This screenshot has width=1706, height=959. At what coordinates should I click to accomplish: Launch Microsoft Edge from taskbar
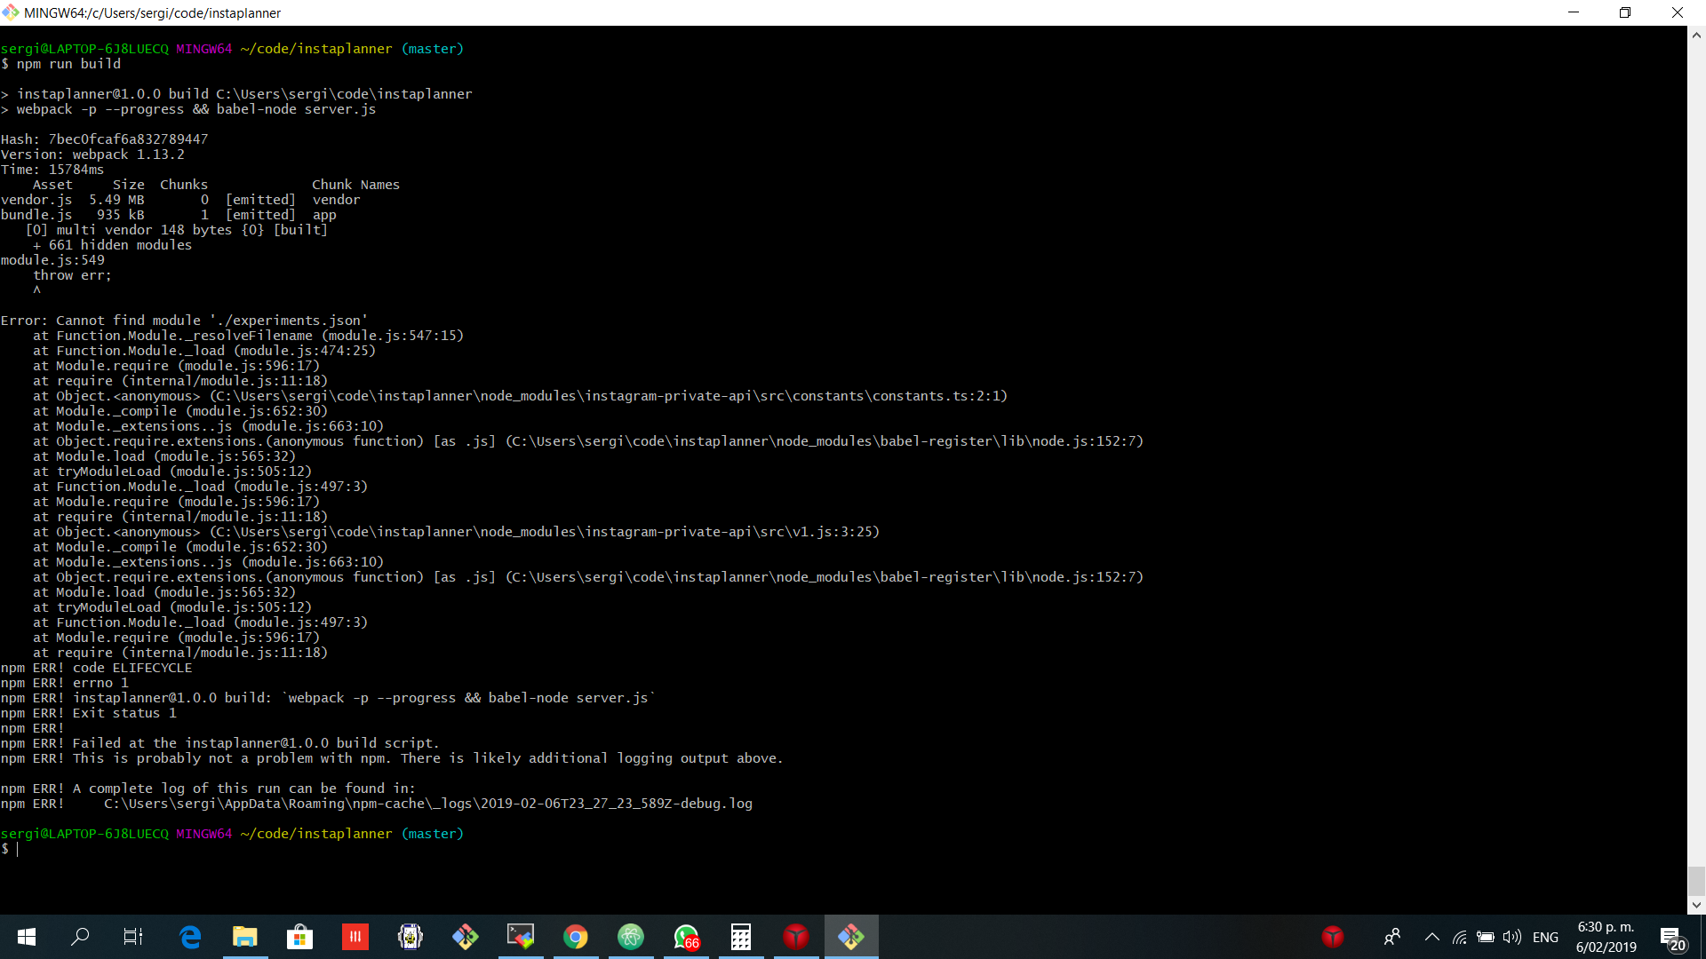tap(190, 937)
